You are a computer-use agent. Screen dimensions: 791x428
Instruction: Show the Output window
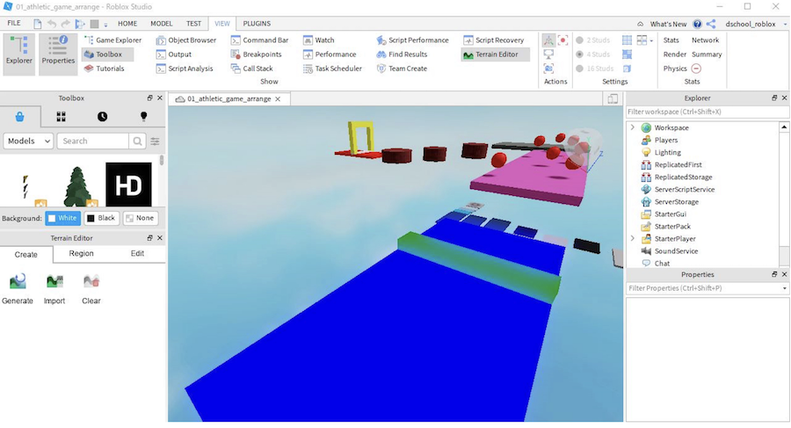coord(174,54)
